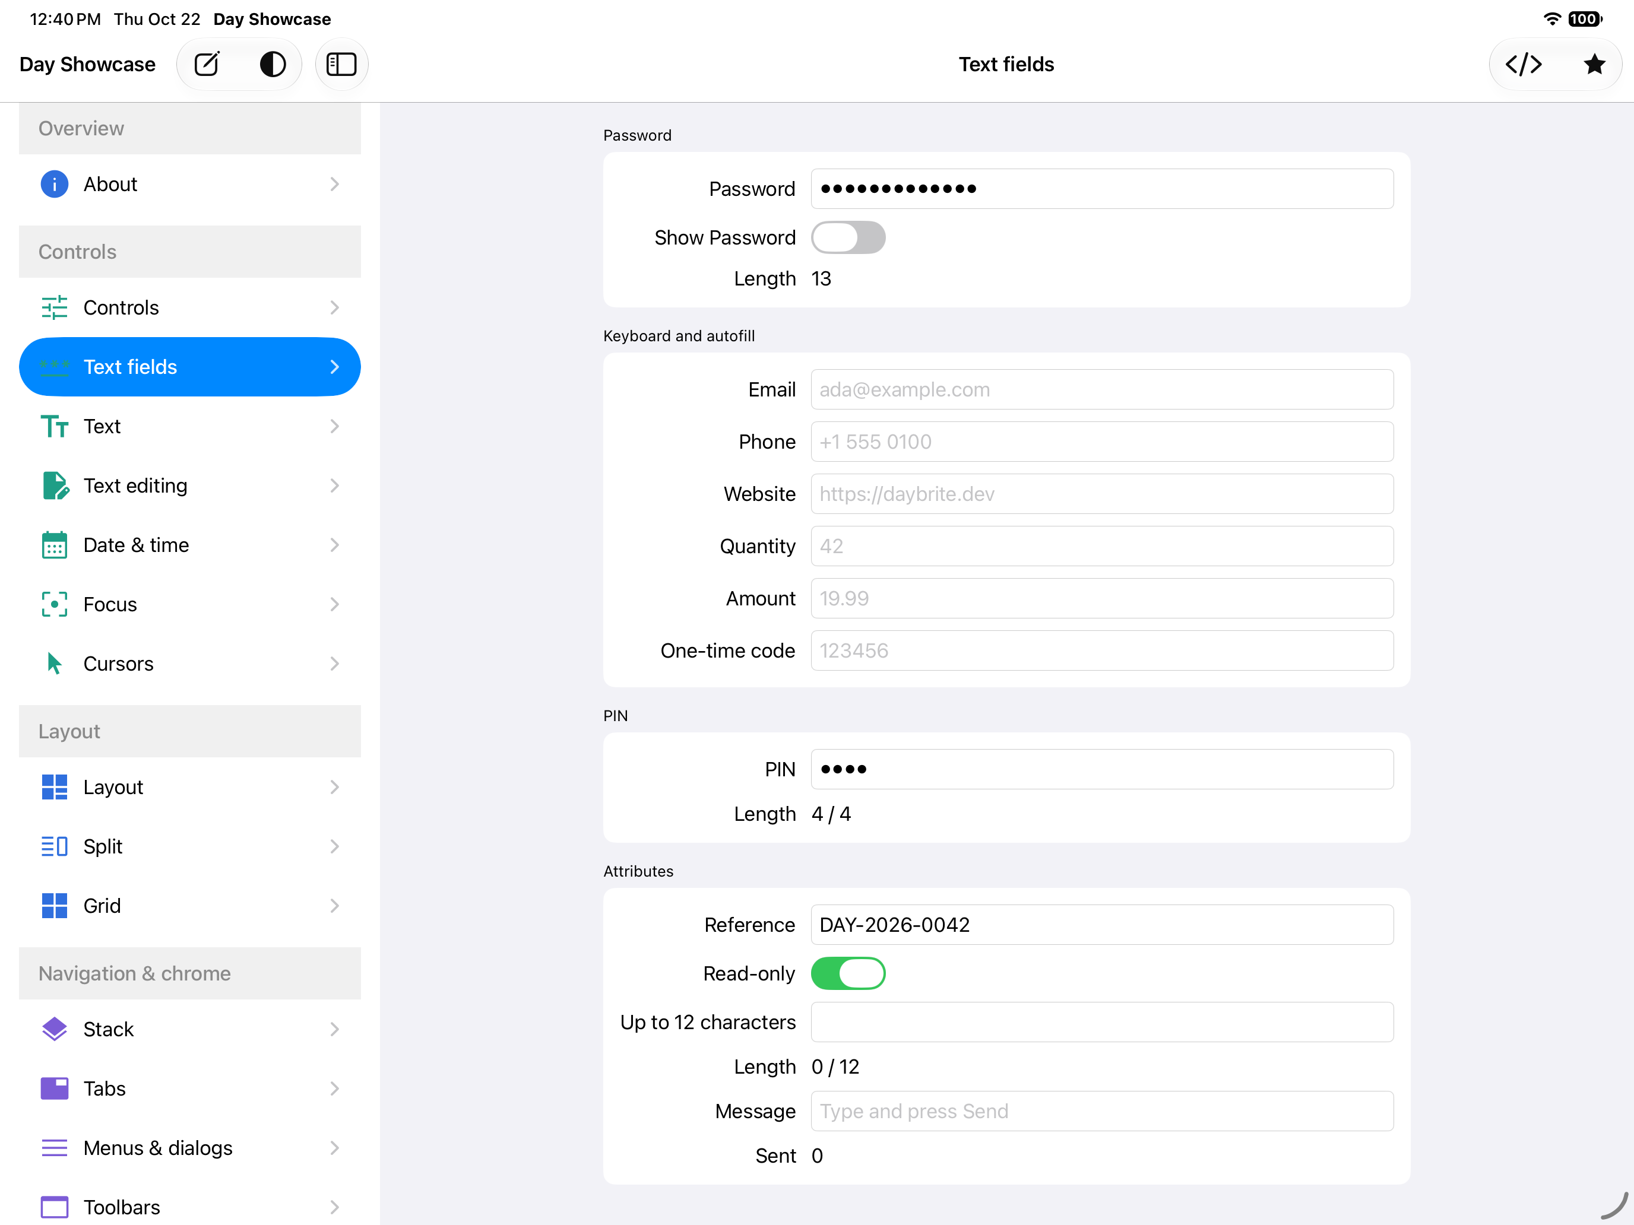Check the battery indicator icon
1634x1225 pixels.
coord(1585,19)
